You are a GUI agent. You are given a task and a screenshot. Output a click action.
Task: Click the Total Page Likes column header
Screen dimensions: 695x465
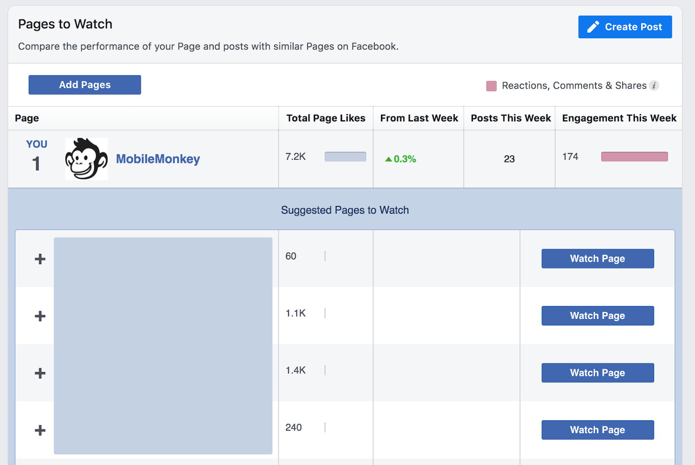pyautogui.click(x=326, y=118)
